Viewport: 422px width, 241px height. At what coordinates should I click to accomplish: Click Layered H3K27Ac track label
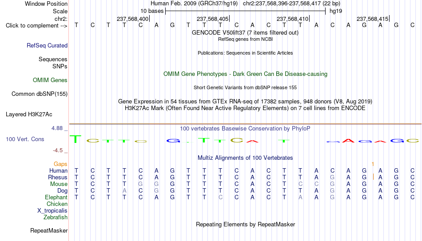coord(29,115)
